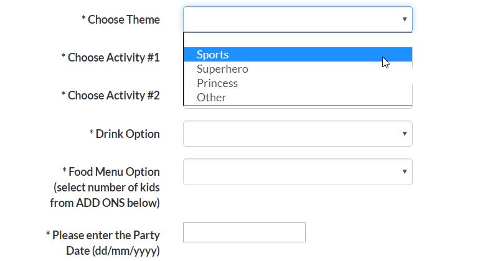Pick the Princess theme option
Image resolution: width=493 pixels, height=261 pixels.
tap(298, 83)
